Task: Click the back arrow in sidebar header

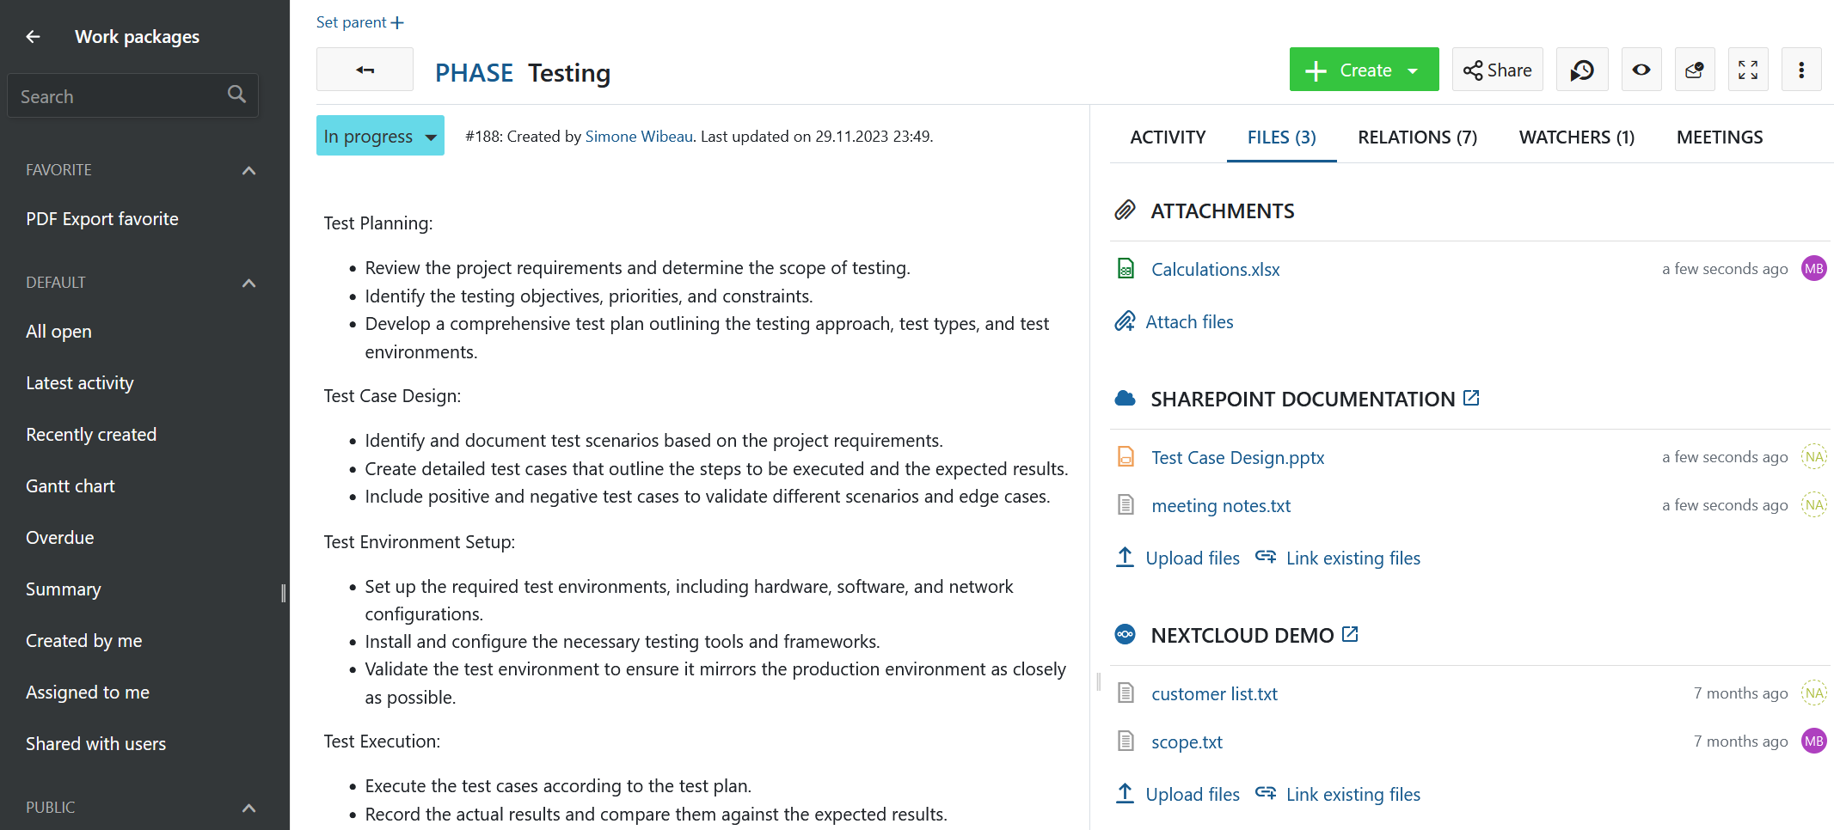Action: [x=33, y=36]
